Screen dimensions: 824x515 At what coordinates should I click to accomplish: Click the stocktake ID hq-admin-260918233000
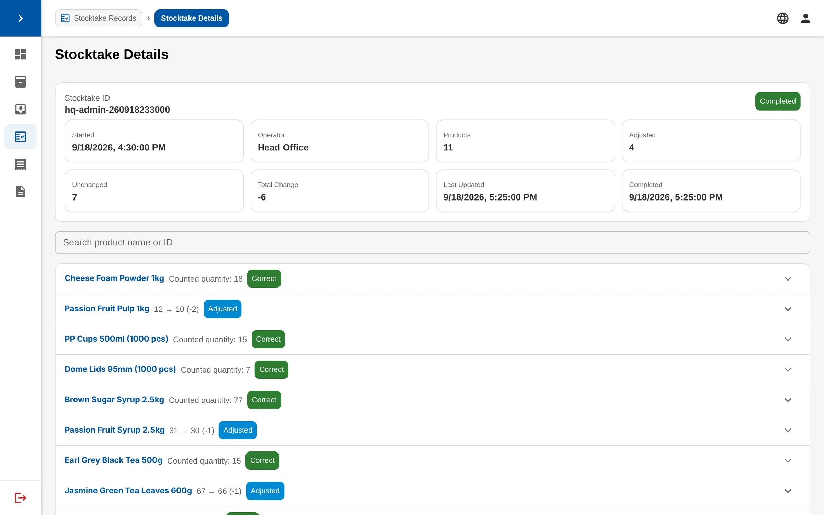coord(117,110)
